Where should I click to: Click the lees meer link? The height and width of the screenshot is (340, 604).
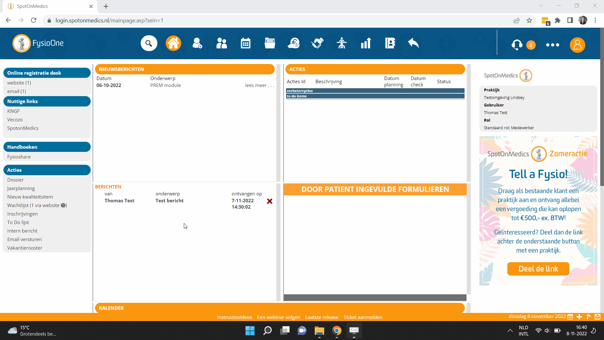(x=259, y=85)
